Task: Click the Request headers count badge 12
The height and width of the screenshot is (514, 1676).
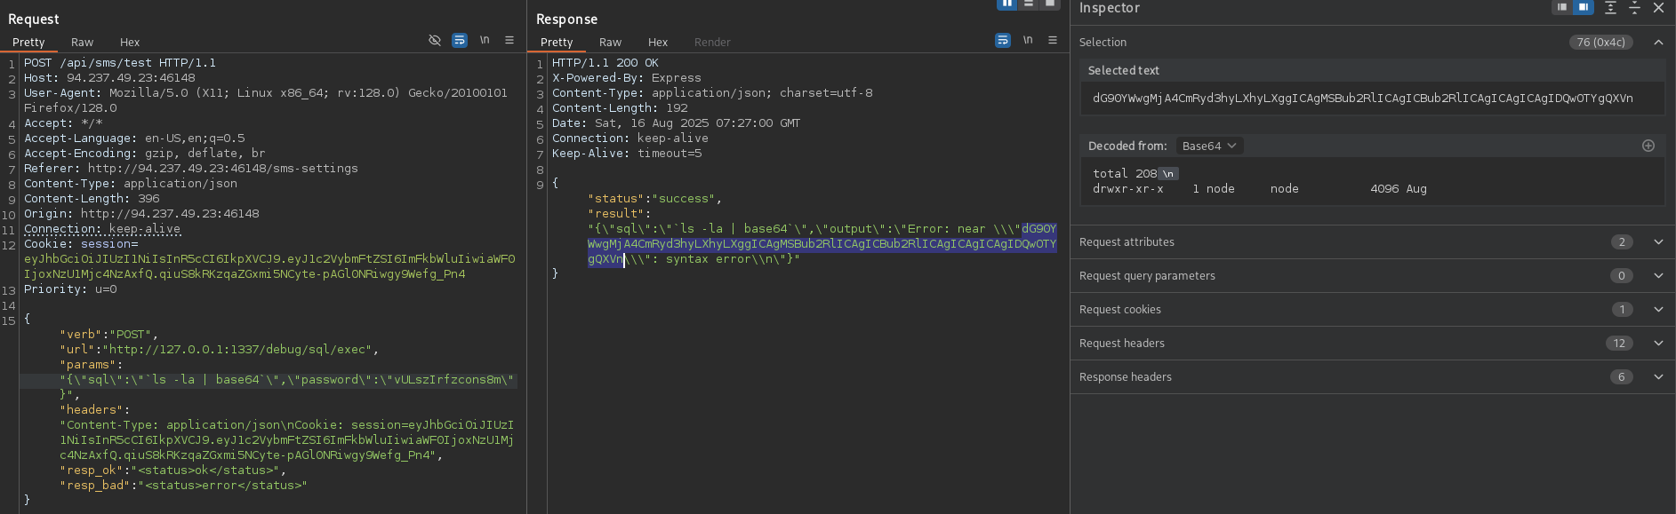Action: [x=1619, y=343]
